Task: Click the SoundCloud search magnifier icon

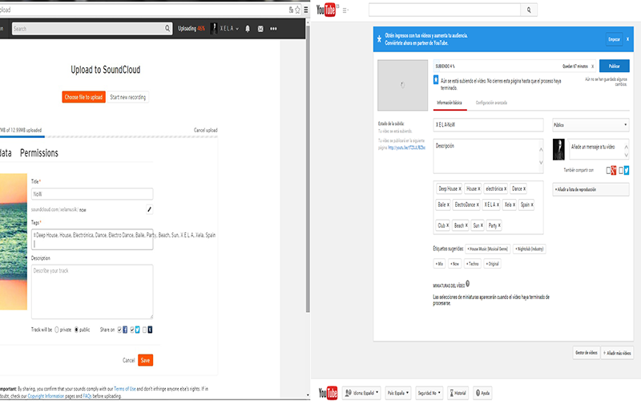Action: point(167,28)
